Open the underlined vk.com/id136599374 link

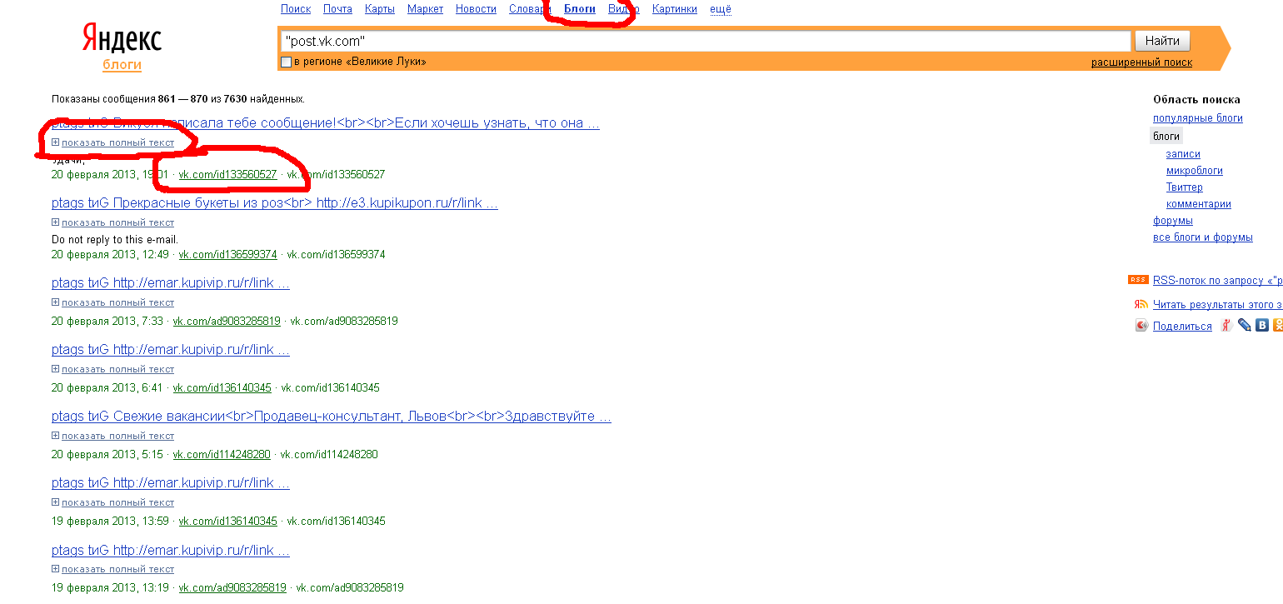tap(227, 255)
